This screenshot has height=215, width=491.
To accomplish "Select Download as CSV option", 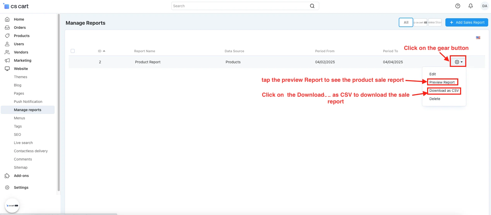I will pos(444,91).
